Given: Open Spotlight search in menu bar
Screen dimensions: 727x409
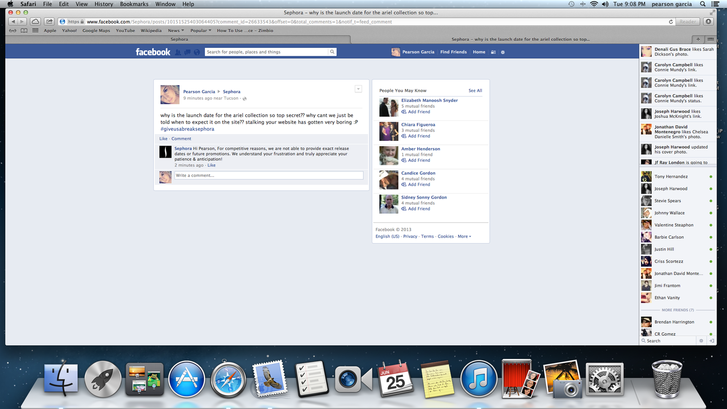Looking at the screenshot, I should pyautogui.click(x=702, y=4).
